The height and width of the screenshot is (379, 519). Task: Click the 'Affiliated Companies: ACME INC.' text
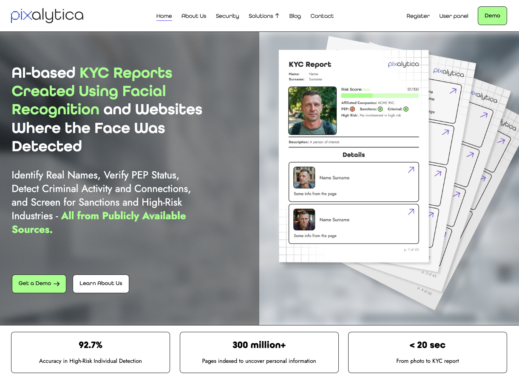coord(368,103)
